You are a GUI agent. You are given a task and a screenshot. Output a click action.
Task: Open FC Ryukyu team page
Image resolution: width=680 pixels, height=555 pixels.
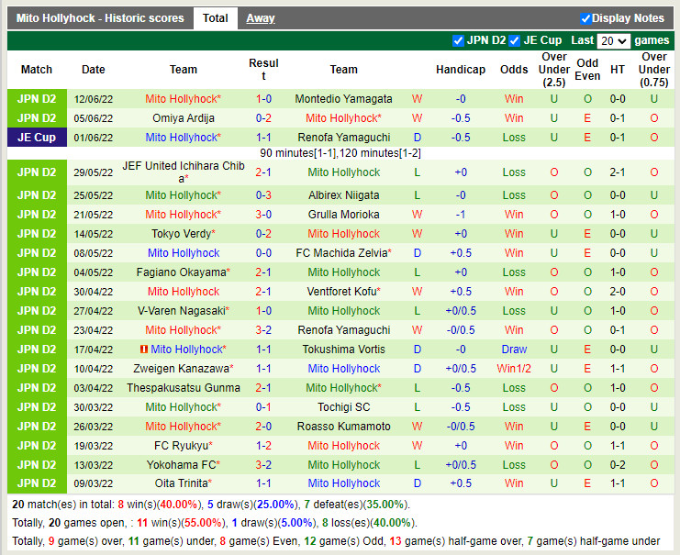pos(184,446)
